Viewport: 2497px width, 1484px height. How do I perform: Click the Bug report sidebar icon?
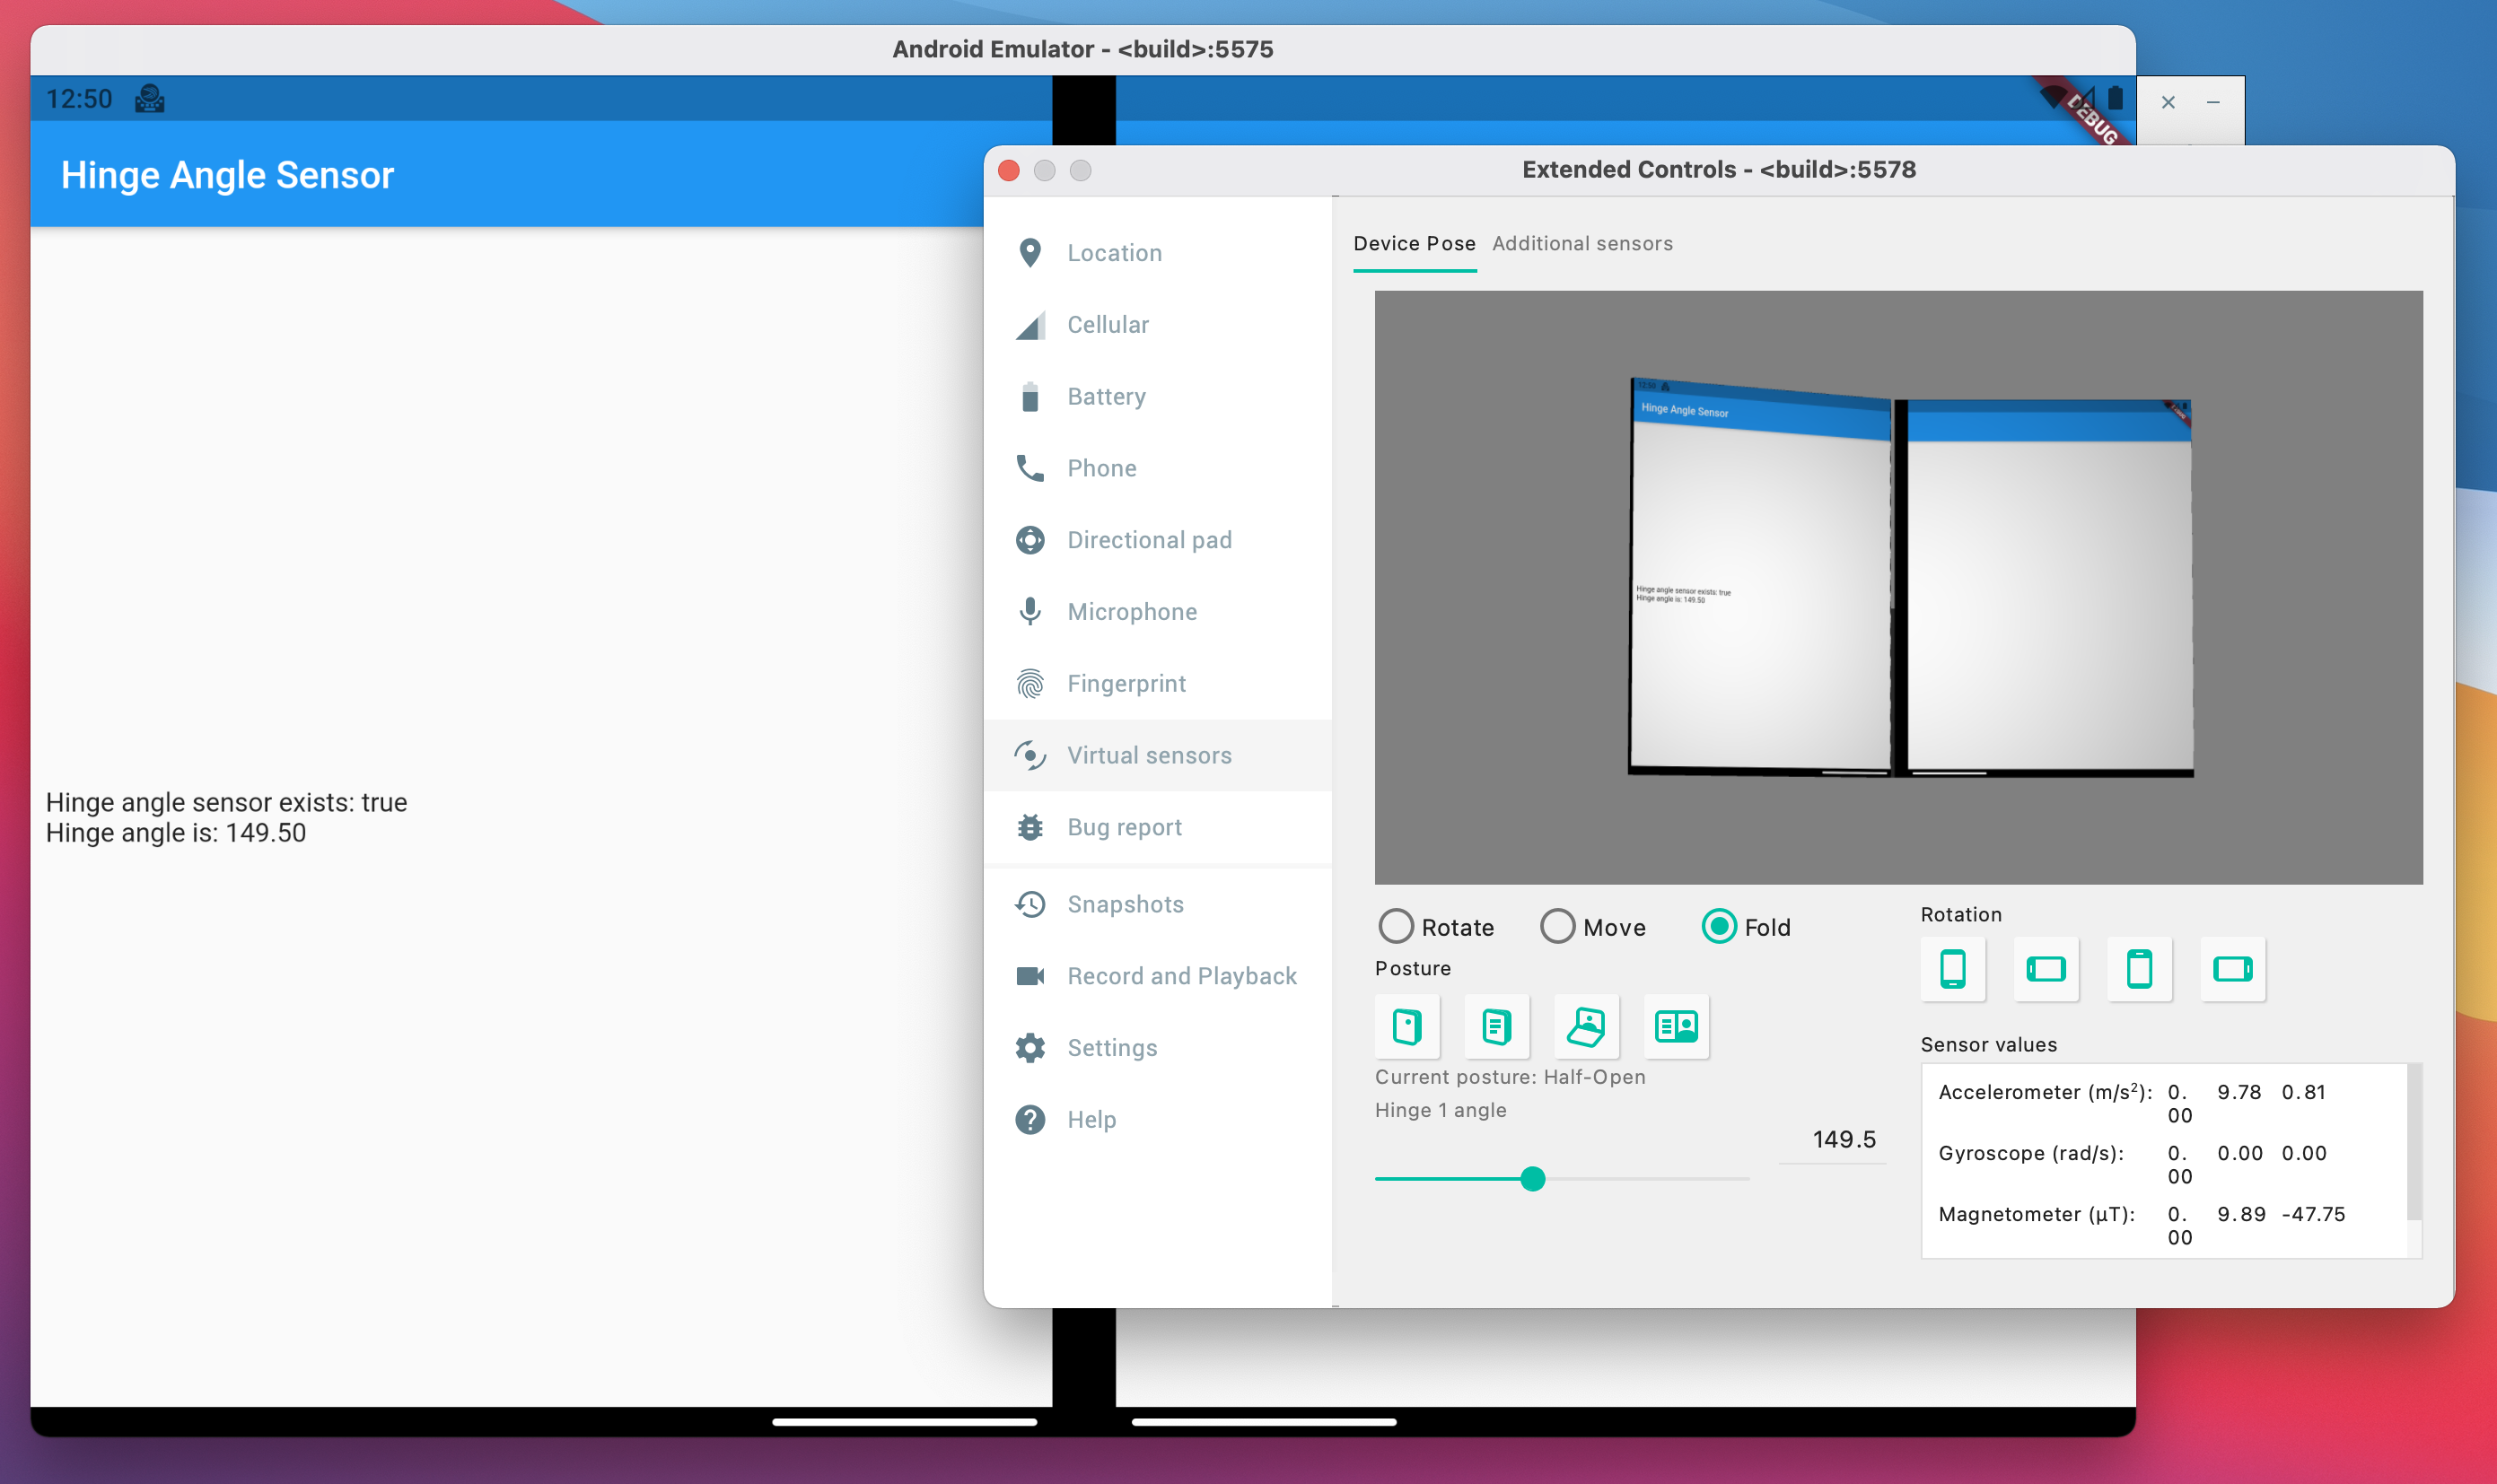[1029, 825]
